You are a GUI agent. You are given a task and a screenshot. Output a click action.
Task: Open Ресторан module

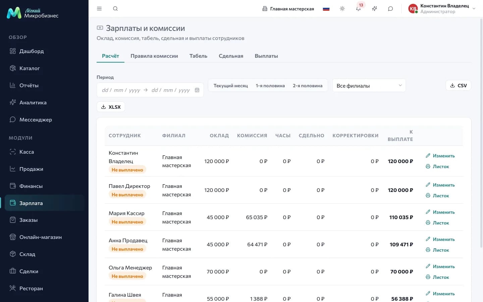click(x=44, y=288)
